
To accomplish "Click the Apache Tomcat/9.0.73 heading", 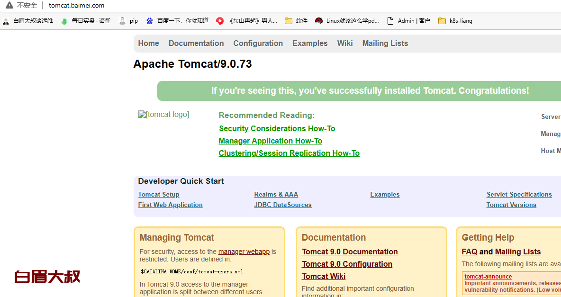I will click(x=192, y=63).
